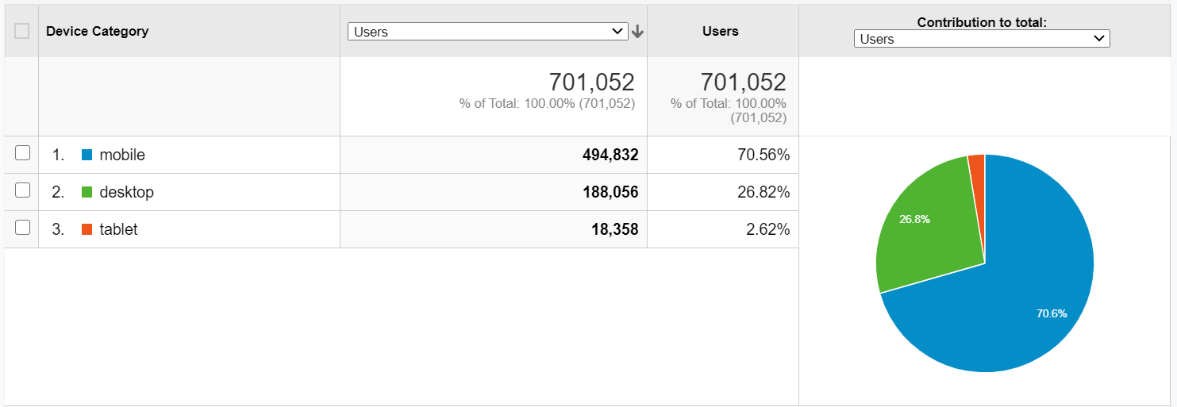Tick the tablet row checkbox

[x=22, y=228]
